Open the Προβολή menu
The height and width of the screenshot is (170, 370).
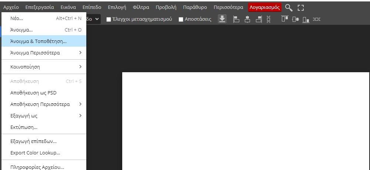(166, 7)
